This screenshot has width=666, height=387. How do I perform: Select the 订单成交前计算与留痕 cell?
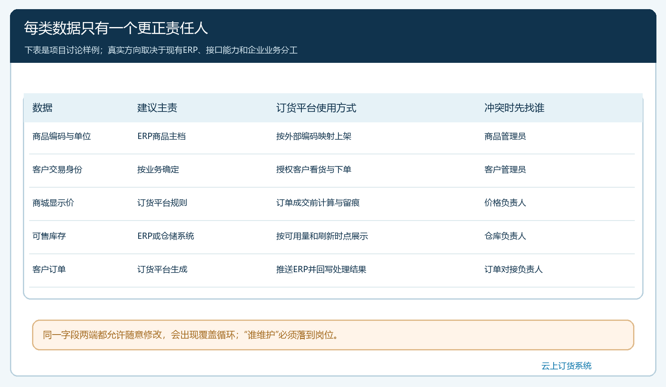click(318, 203)
